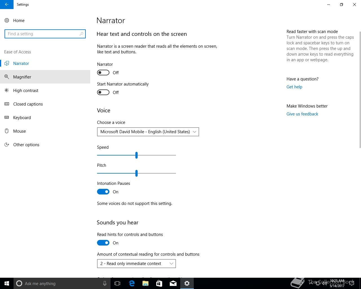Open the contextual reading amount dropdown
The image size is (361, 289).
pyautogui.click(x=137, y=264)
